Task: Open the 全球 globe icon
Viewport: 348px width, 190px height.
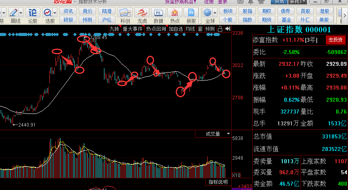Action: [208, 13]
